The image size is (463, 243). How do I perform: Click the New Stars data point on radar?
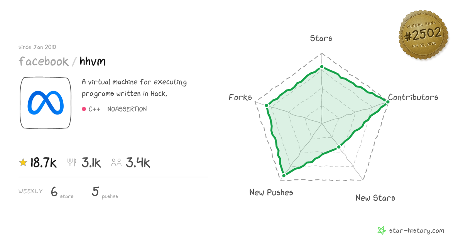coord(339,147)
